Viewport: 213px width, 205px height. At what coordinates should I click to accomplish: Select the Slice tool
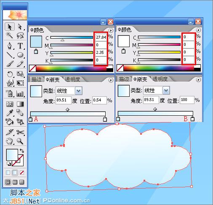point(10,132)
